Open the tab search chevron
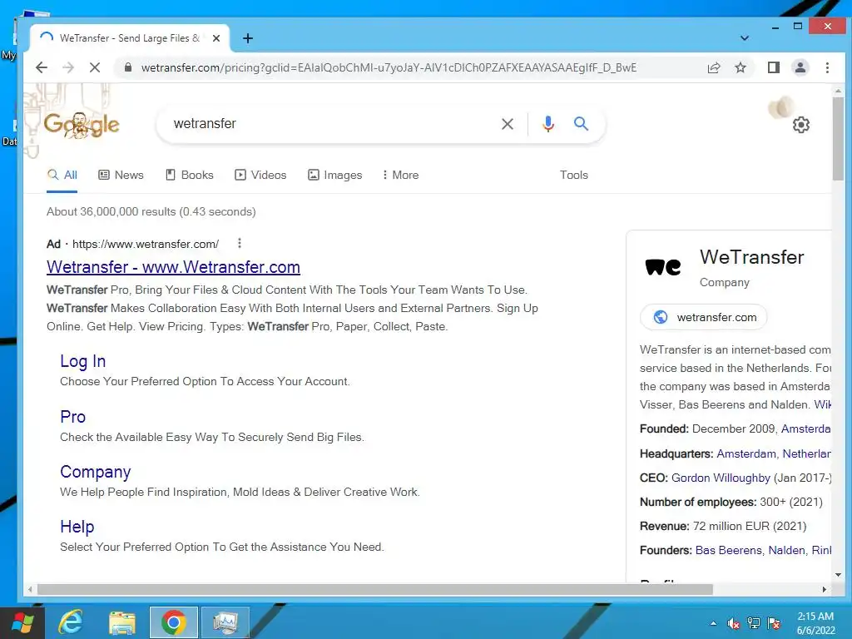 pyautogui.click(x=745, y=38)
